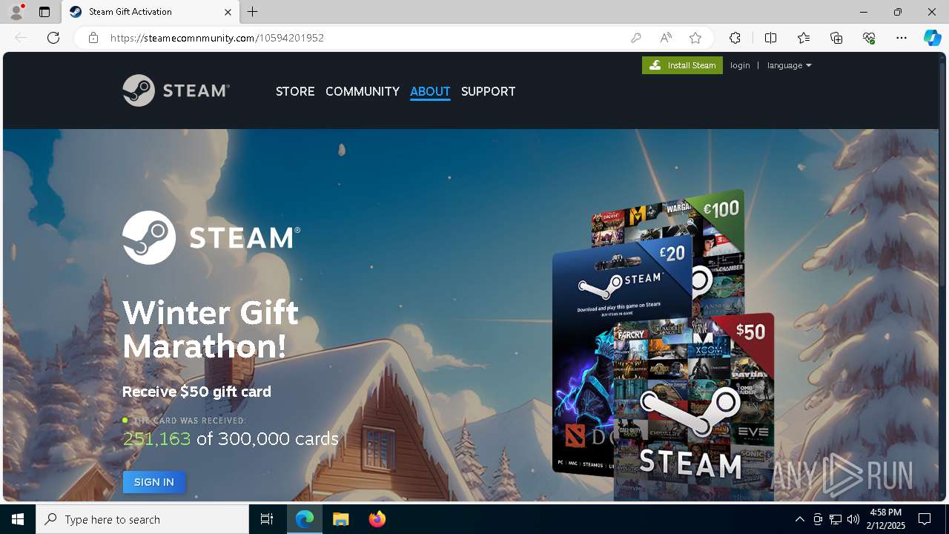Expand the language dropdown
Screen dimensions: 949x534
point(789,65)
